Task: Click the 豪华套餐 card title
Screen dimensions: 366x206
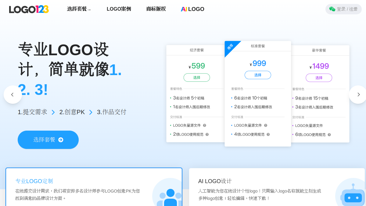Action: [319, 50]
